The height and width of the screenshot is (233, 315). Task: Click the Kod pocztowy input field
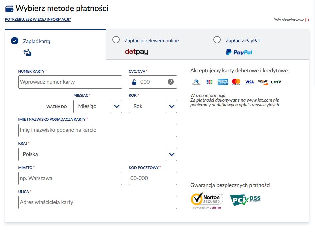click(x=153, y=178)
